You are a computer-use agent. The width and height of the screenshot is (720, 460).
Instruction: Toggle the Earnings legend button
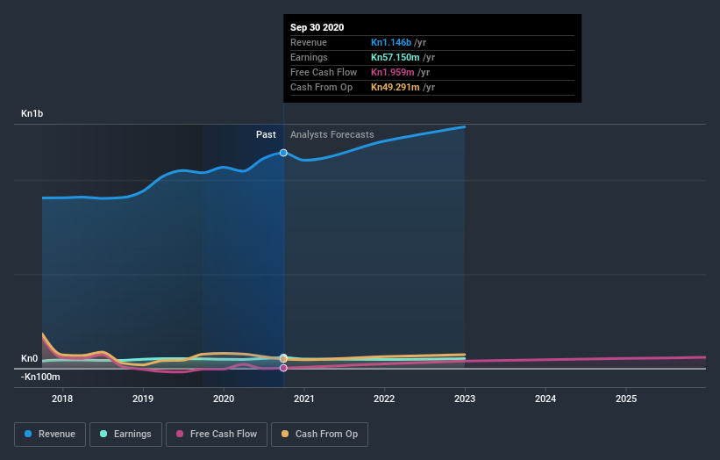tap(125, 435)
